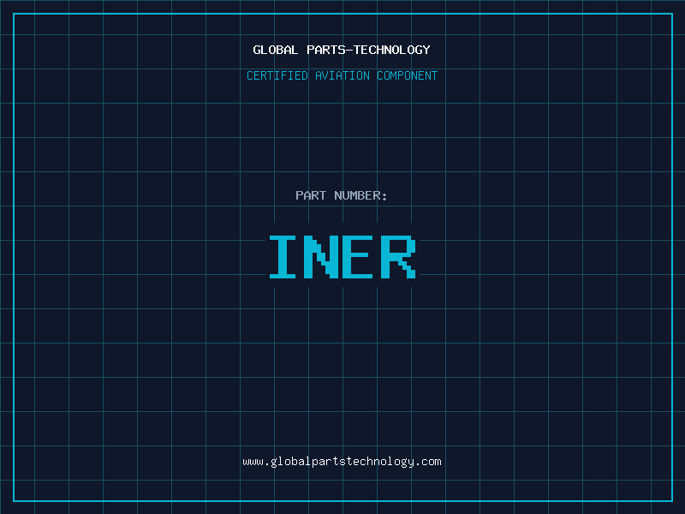Viewport: 685px width, 514px height.
Task: Open the www.globalpartstechnology.com link
Action: (342, 462)
